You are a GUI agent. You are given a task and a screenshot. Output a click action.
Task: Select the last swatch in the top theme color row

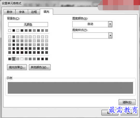(46, 31)
